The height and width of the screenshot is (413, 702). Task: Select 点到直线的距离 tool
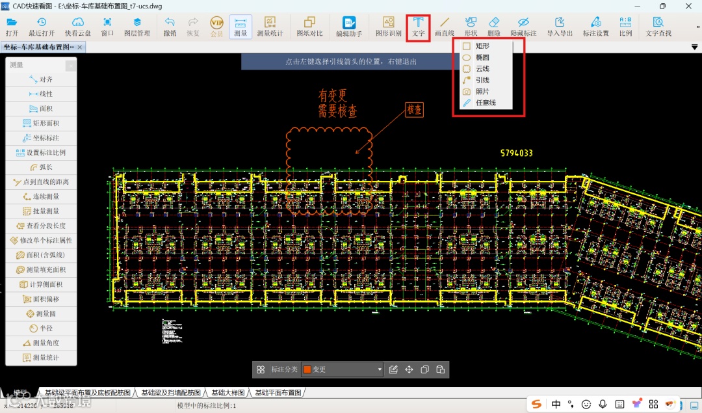(x=41, y=182)
